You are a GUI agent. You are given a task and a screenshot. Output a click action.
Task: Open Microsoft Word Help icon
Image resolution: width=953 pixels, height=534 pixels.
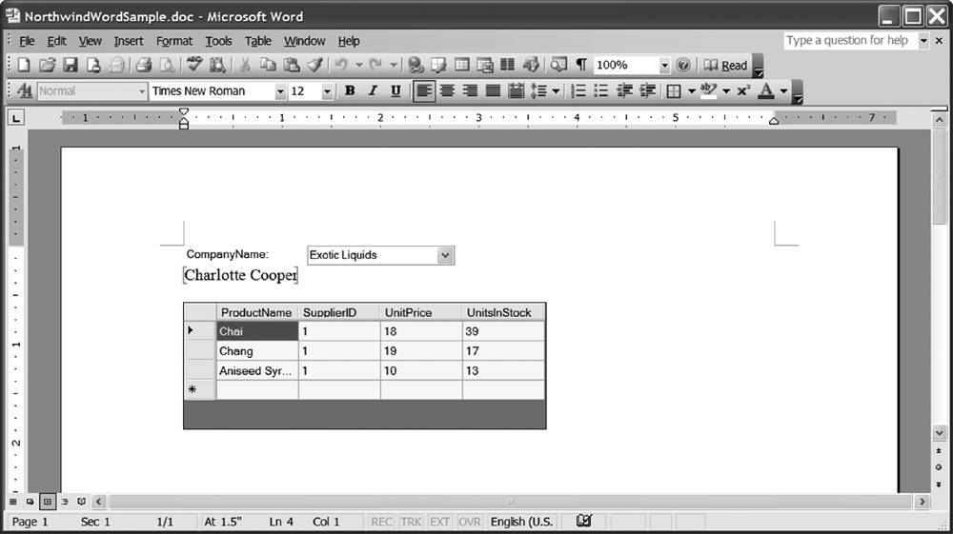[683, 65]
